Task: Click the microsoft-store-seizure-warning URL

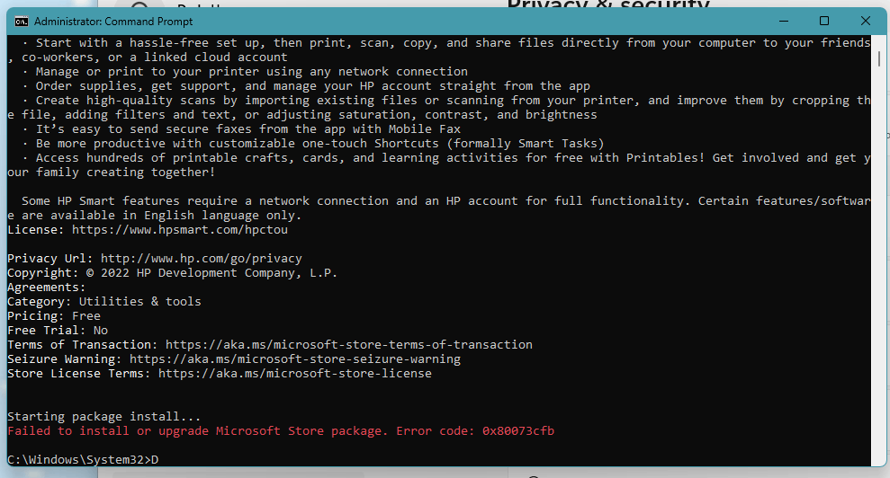Action: 295,358
